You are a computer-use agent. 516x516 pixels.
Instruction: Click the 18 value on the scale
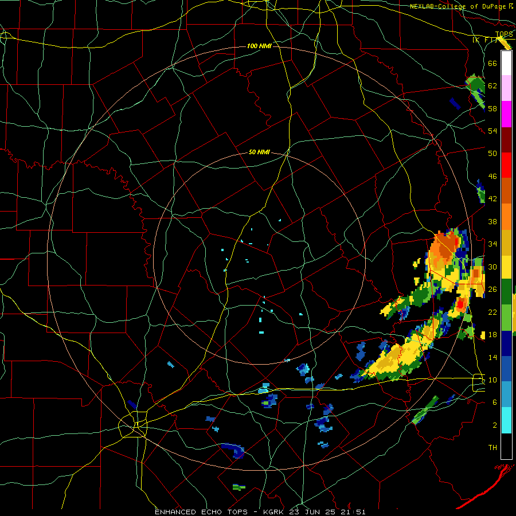point(492,335)
